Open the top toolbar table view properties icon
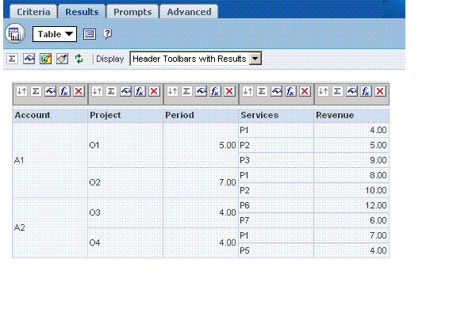Image resolution: width=476 pixels, height=317 pixels. coord(29,59)
